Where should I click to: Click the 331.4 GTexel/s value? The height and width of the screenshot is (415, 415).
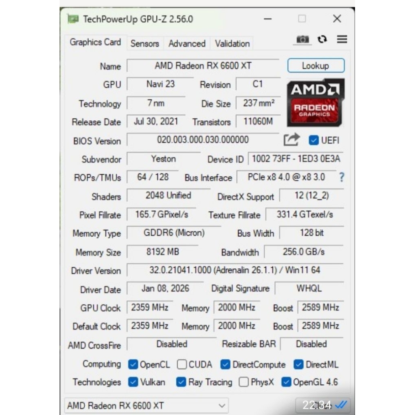pyautogui.click(x=305, y=214)
